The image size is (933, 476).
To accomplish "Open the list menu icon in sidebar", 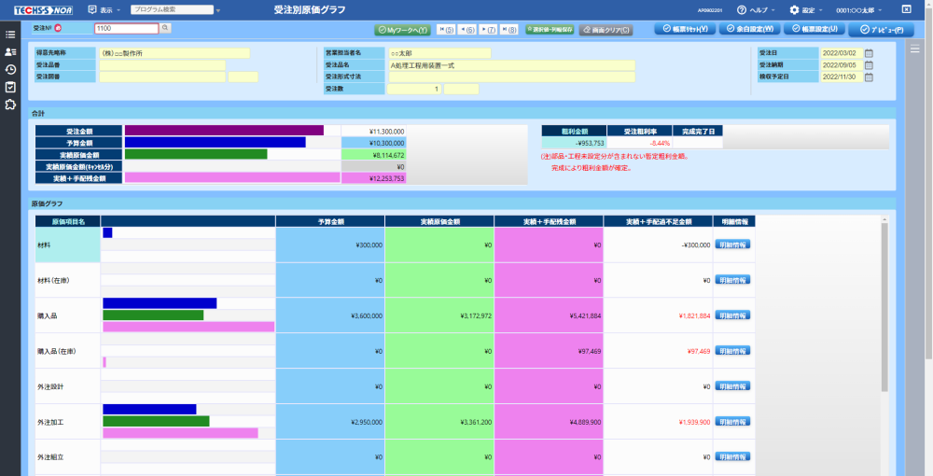I will tap(10, 34).
